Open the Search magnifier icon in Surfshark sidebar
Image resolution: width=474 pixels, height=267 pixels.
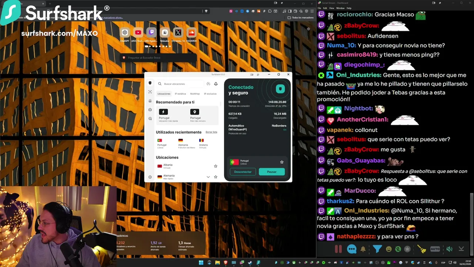pos(150,119)
